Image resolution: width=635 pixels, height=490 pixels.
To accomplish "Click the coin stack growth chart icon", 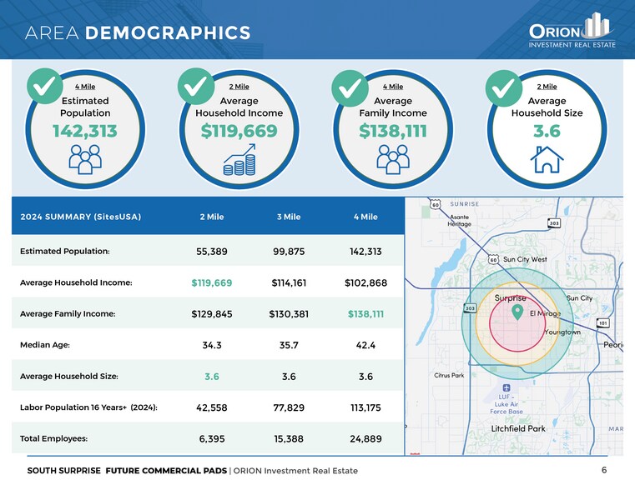I will 239,160.
